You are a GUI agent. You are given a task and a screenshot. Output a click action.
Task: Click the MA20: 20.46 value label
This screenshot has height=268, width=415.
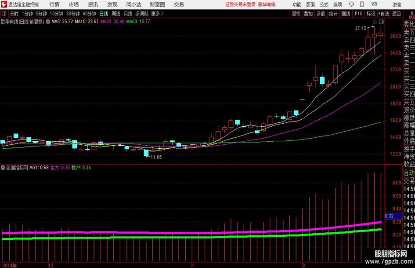(x=112, y=22)
